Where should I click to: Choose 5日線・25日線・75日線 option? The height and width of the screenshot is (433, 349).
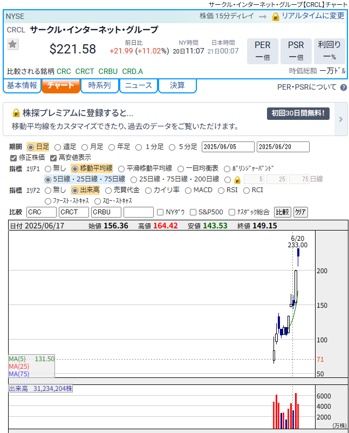pos(47,180)
